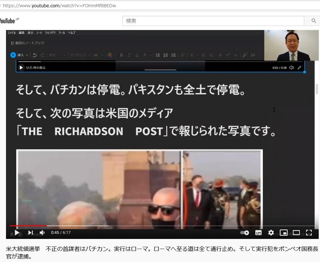320x262 pixels.
Task: Toggle subscript formatting
Action: 236,55
